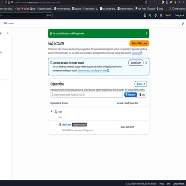Open the help question mark icon

click(x=155, y=15)
